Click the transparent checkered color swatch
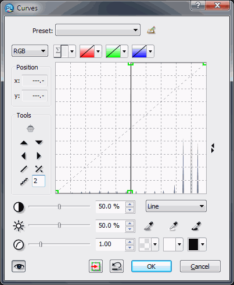Viewport: 234px width, 285px height. (x=145, y=244)
